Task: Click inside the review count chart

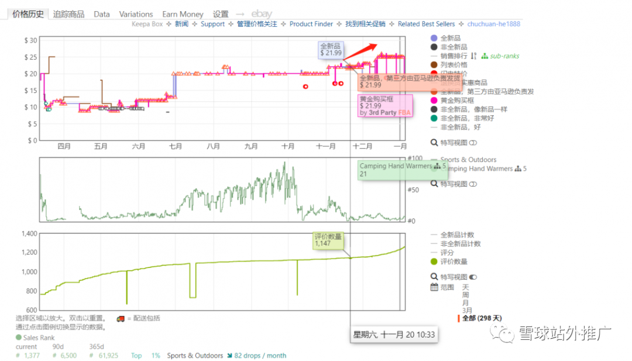Action: tap(222, 272)
